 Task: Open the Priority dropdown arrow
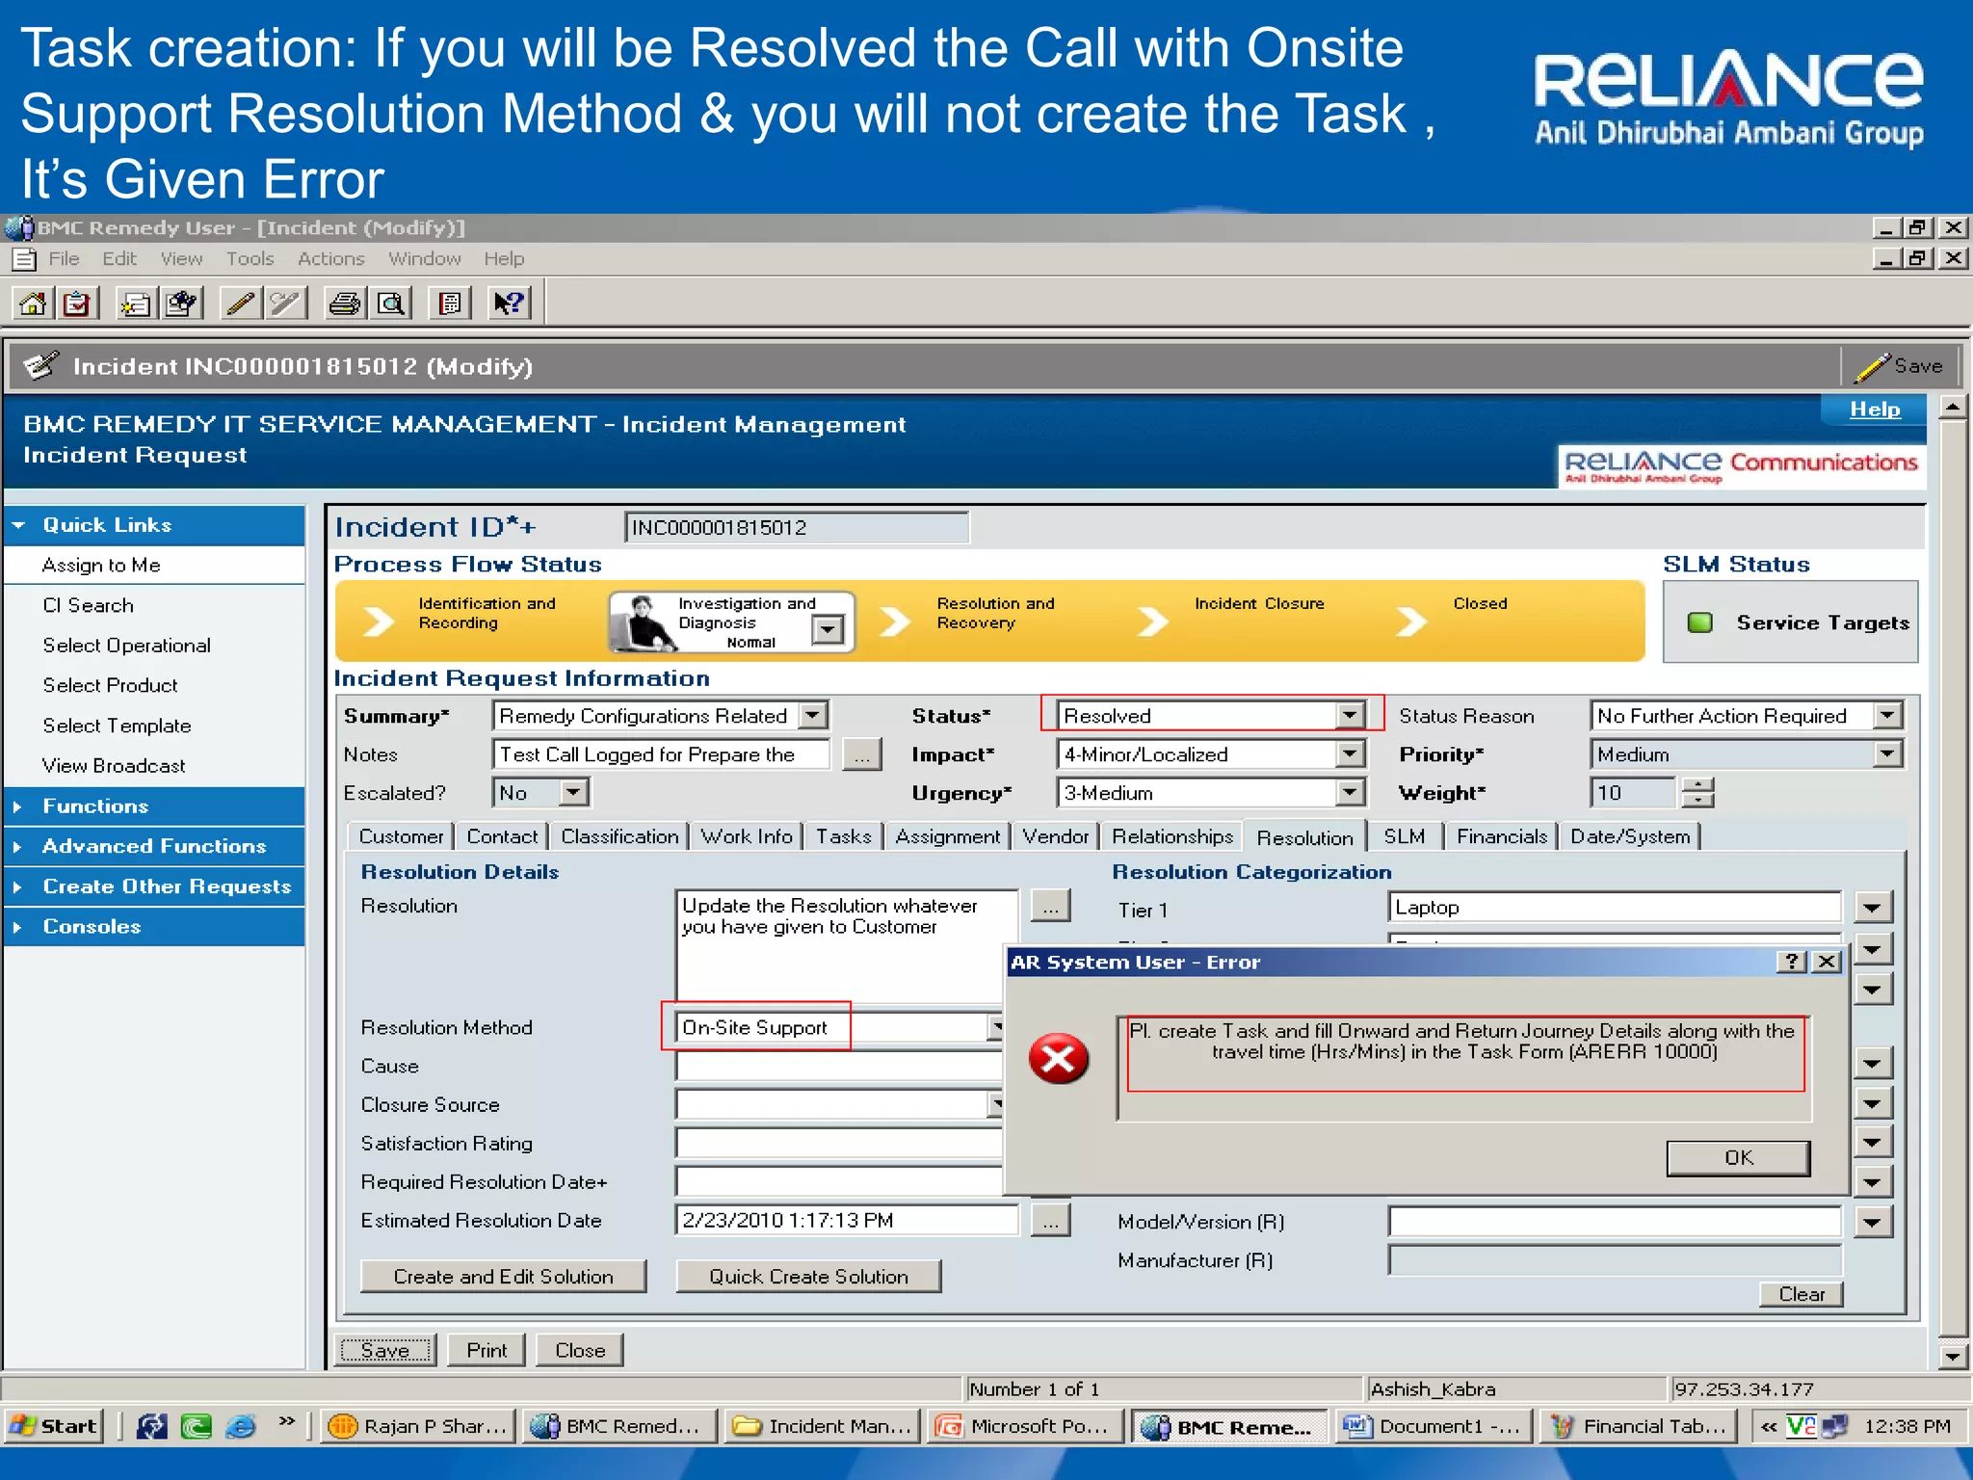[1888, 754]
